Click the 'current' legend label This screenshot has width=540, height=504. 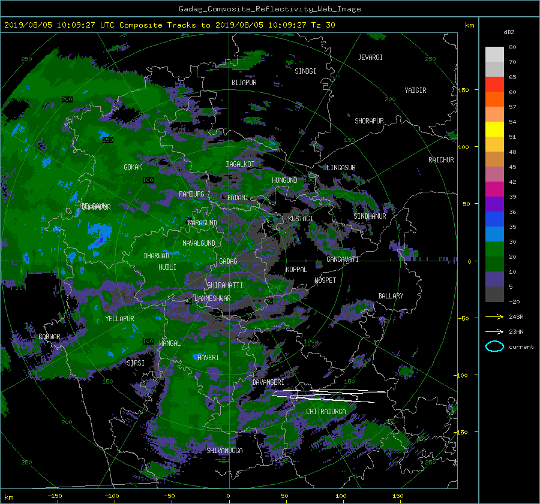point(521,347)
